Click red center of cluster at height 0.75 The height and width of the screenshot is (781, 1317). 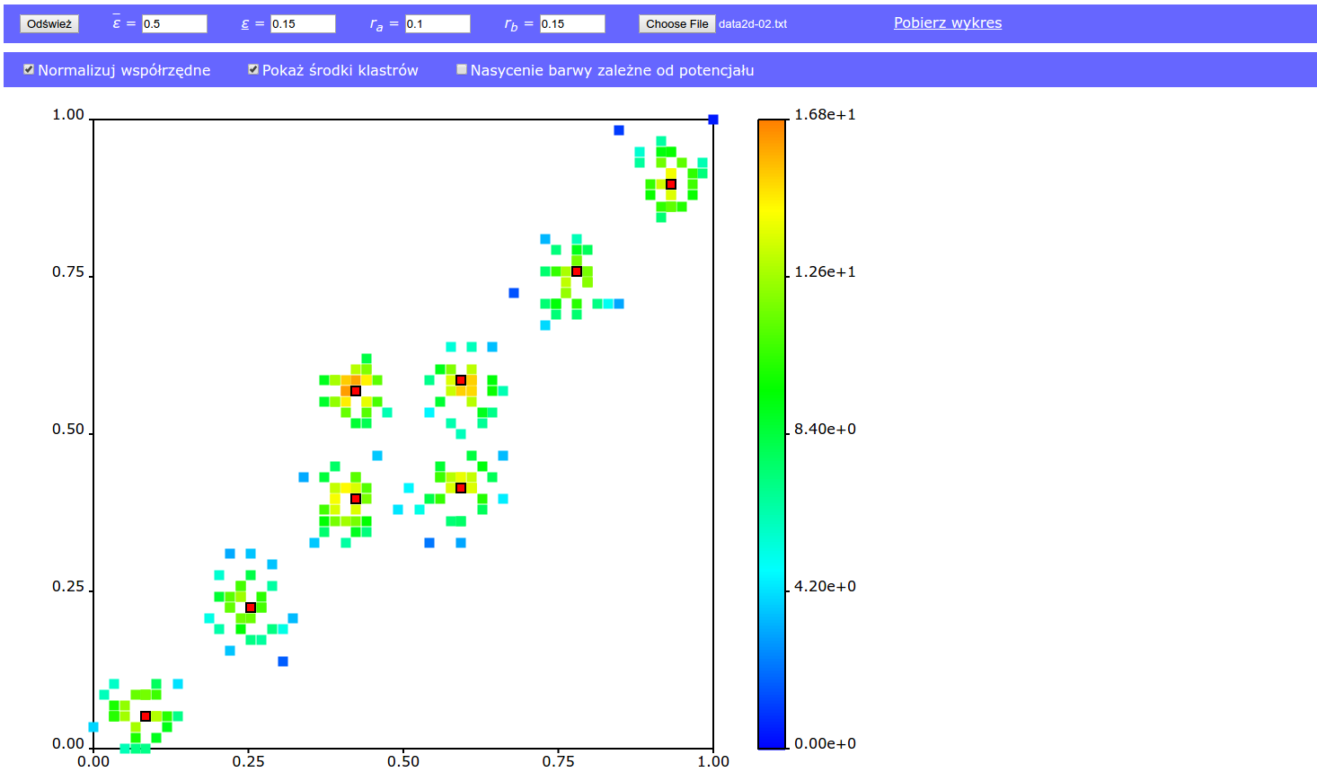tap(577, 271)
